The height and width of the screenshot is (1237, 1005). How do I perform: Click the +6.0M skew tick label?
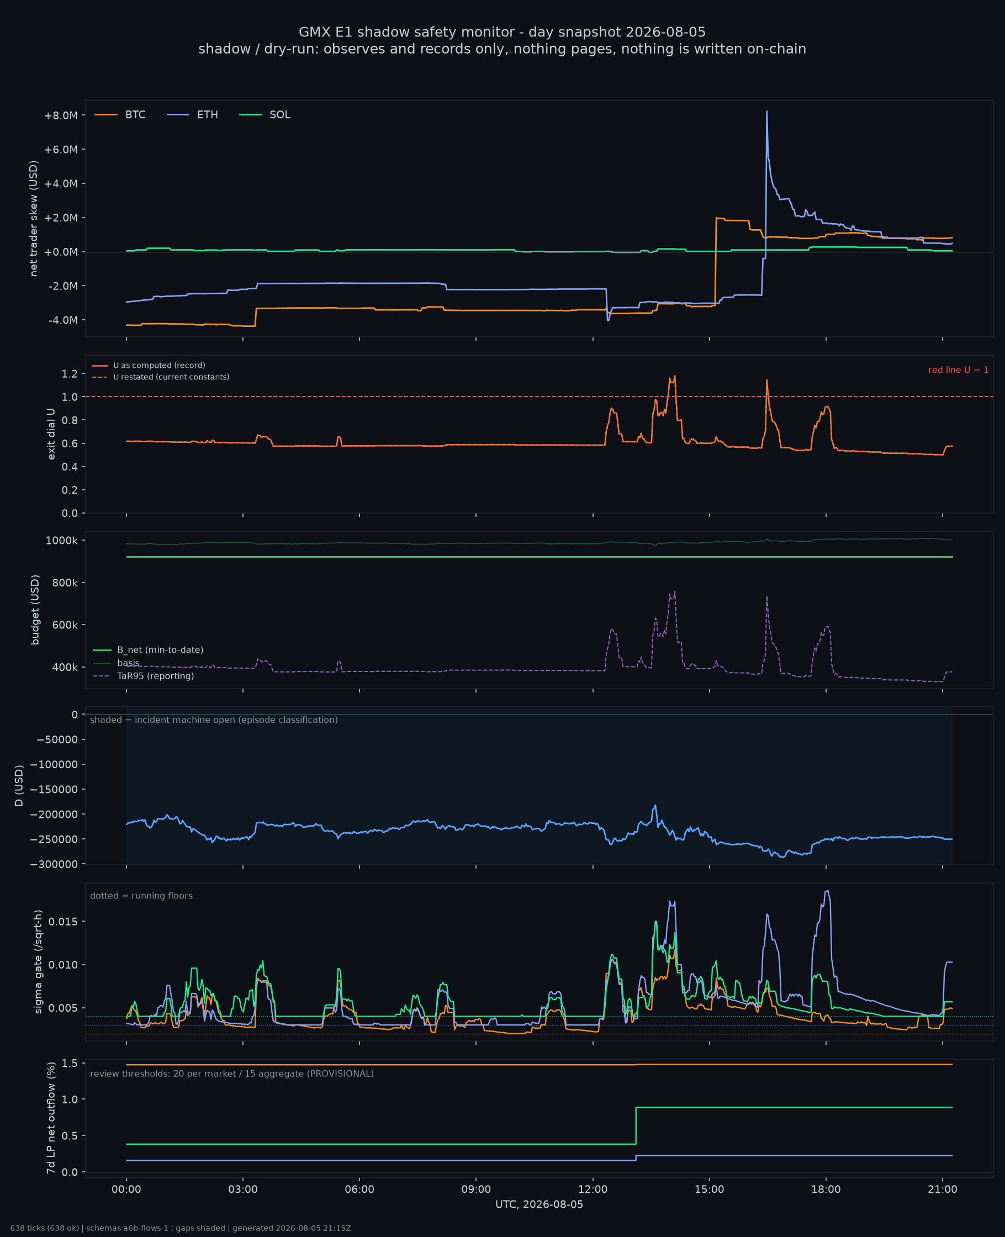tap(61, 150)
